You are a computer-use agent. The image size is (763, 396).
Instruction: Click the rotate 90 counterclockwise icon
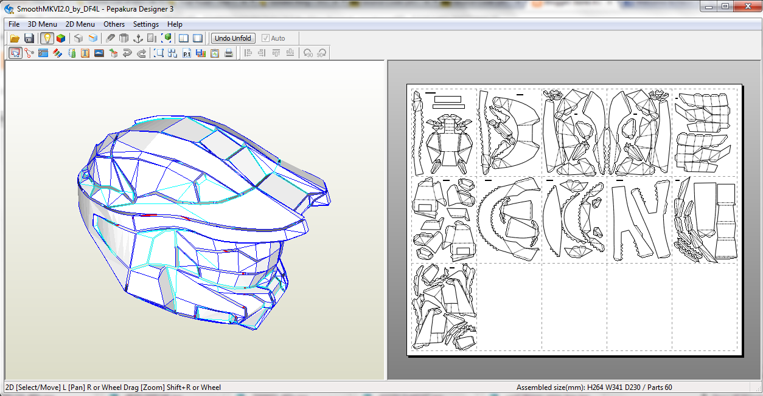pyautogui.click(x=308, y=53)
